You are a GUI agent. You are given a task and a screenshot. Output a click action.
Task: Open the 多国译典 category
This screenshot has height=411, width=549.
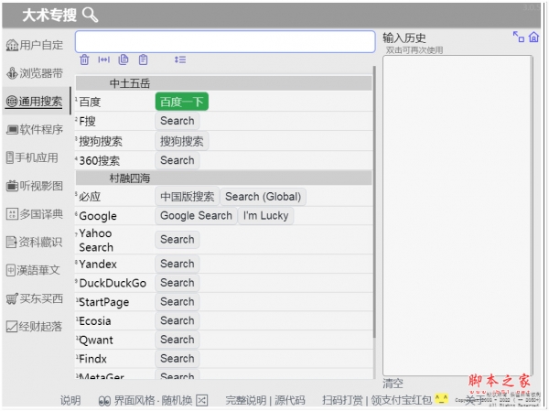click(35, 214)
